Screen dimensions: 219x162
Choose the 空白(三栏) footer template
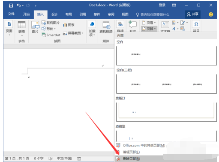[166, 84]
